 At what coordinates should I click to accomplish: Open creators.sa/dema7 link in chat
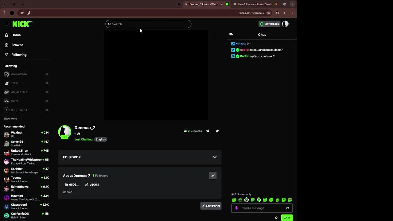(267, 50)
